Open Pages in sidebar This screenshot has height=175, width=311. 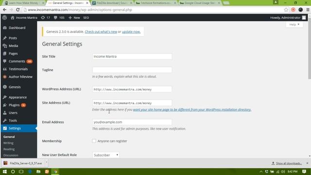pyautogui.click(x=13, y=53)
